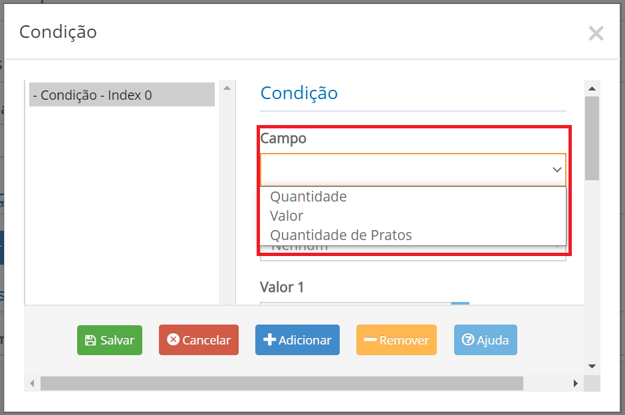Screen dimensions: 625x415
Task: Click the horizontal scrollbar right arrow
Action: click(x=576, y=384)
